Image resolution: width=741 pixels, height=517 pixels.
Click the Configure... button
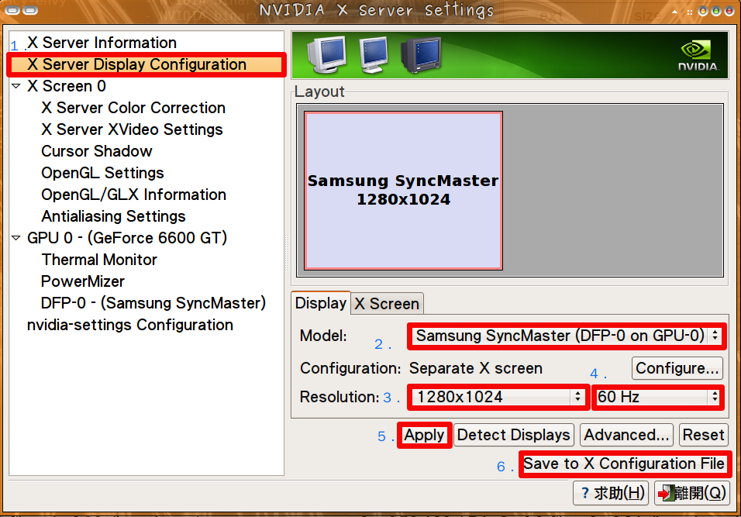point(677,368)
